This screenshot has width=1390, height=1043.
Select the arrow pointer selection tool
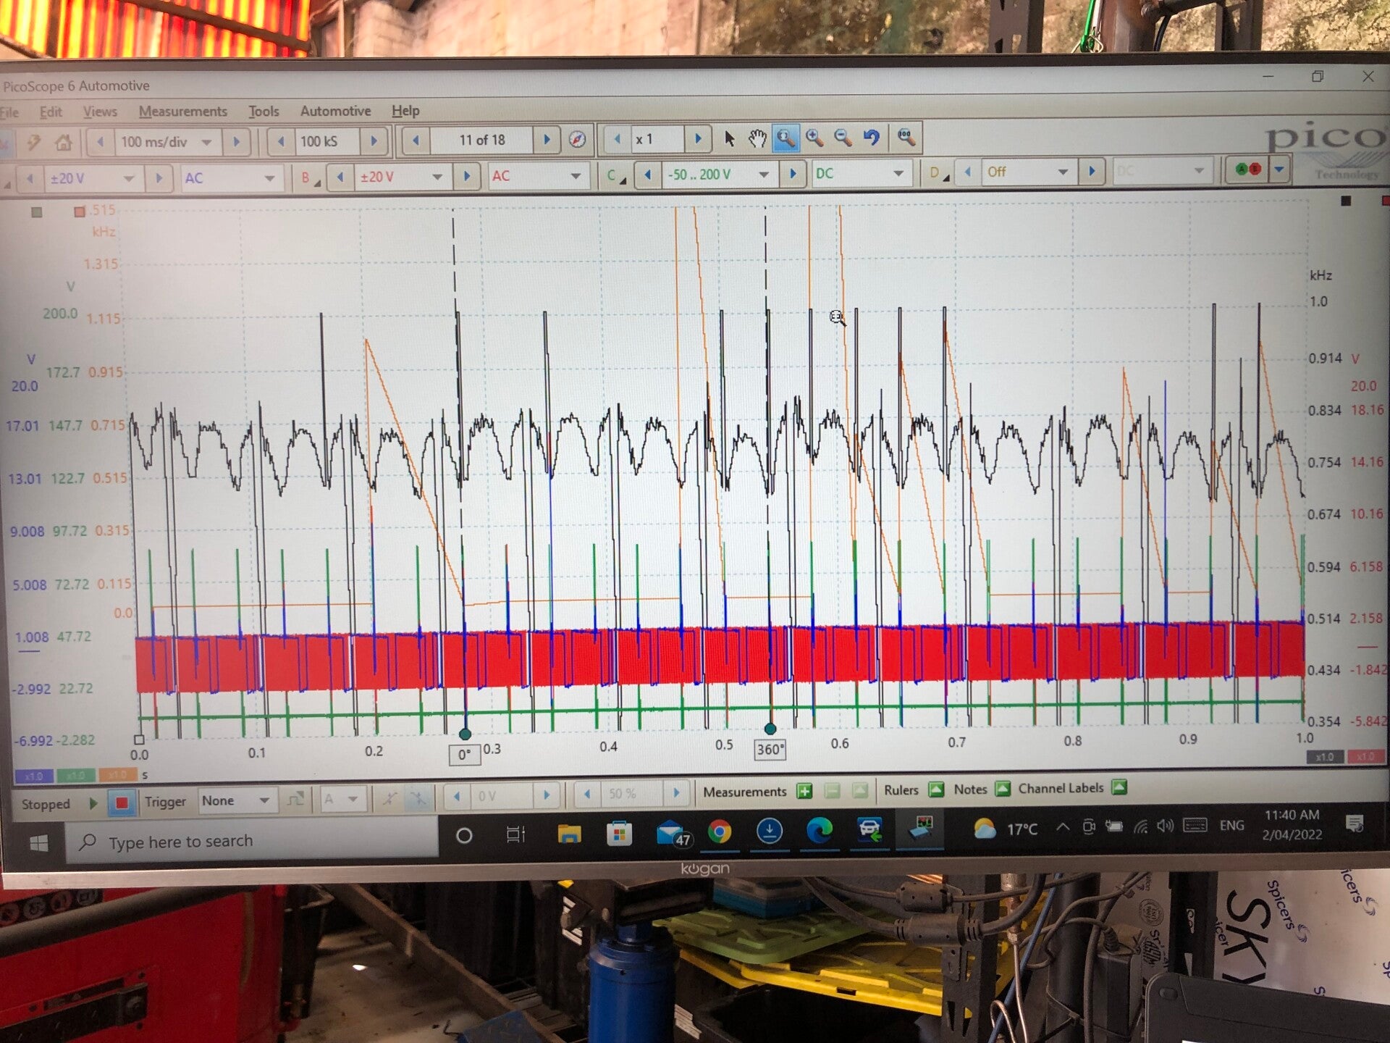(x=729, y=138)
